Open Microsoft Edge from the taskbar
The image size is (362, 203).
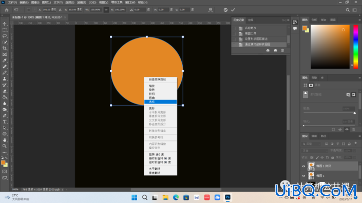pyautogui.click(x=176, y=197)
